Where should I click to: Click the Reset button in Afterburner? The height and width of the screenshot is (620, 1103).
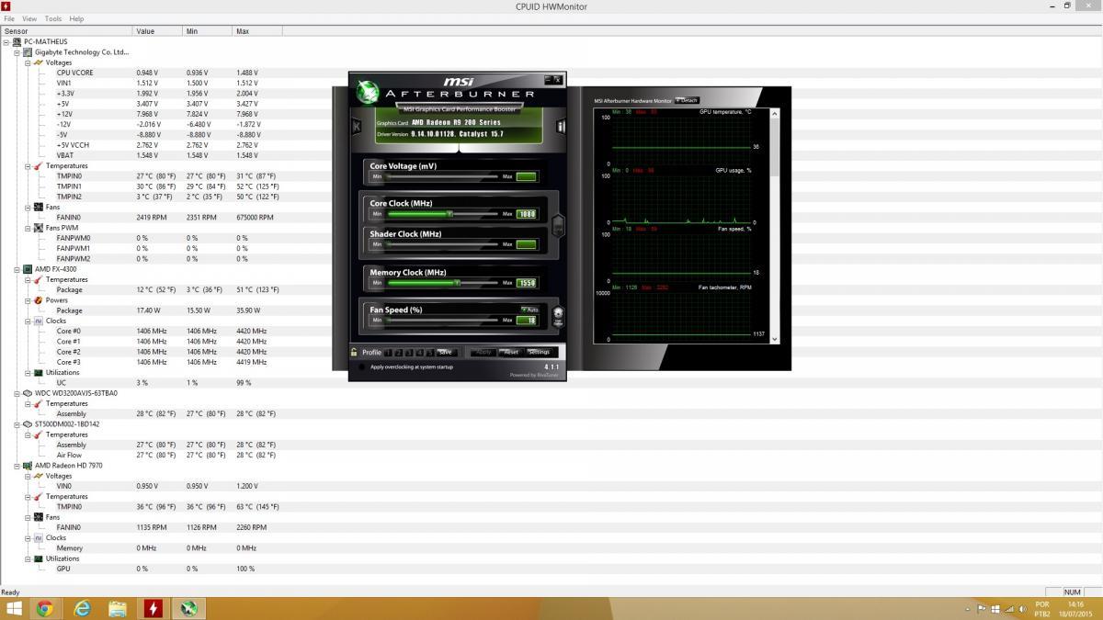(511, 352)
